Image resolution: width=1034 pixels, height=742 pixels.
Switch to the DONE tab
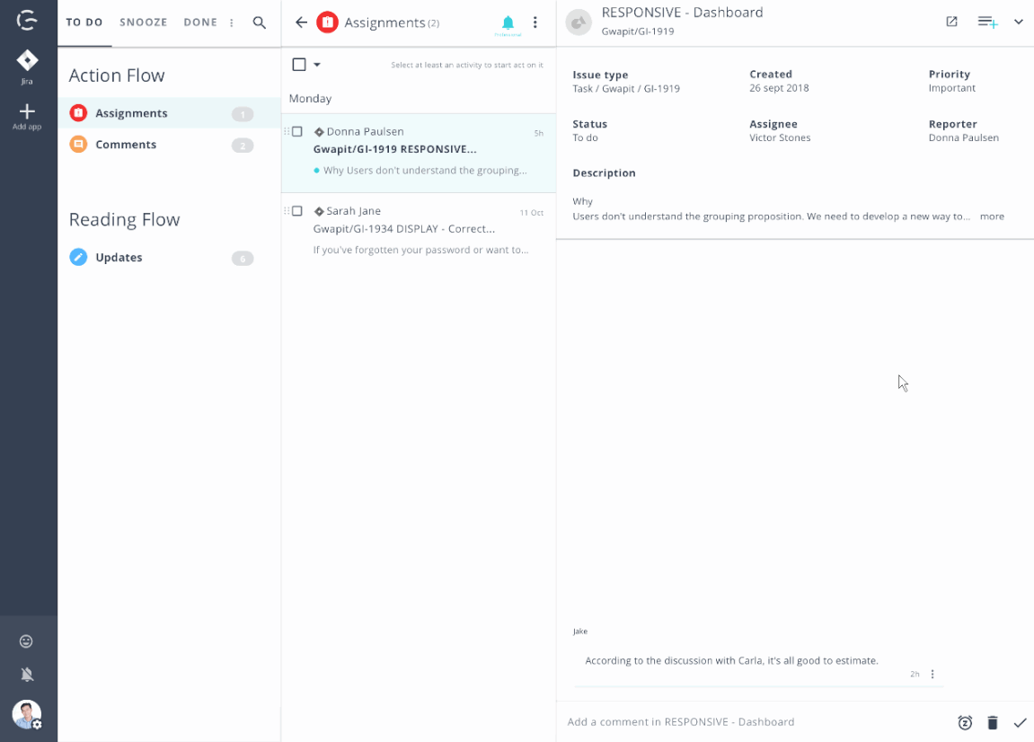[200, 22]
